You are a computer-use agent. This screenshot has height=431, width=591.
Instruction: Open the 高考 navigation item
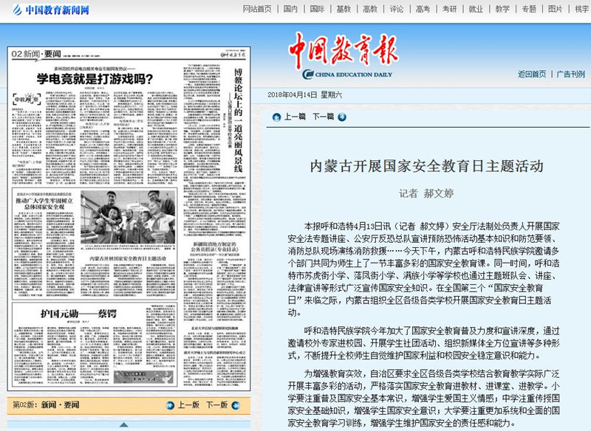click(423, 10)
